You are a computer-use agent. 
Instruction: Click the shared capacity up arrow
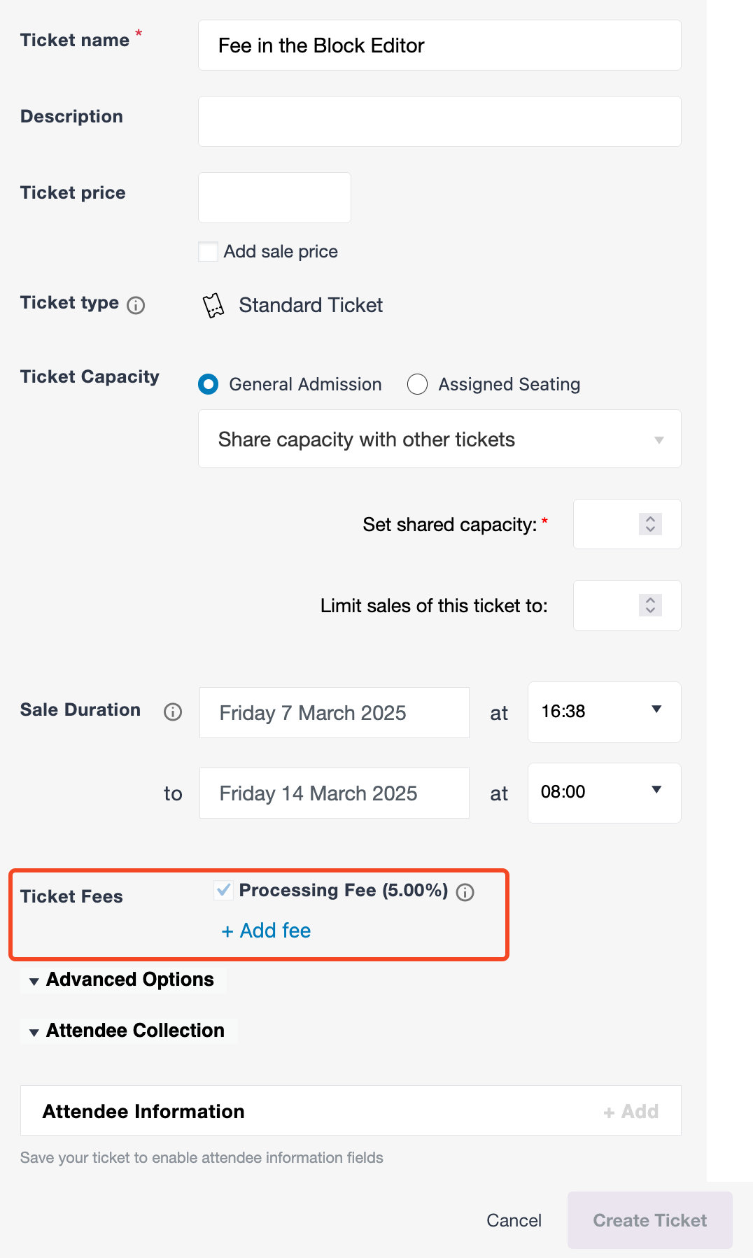[649, 518]
